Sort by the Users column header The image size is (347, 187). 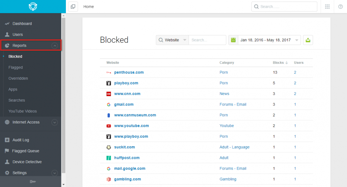(298, 63)
